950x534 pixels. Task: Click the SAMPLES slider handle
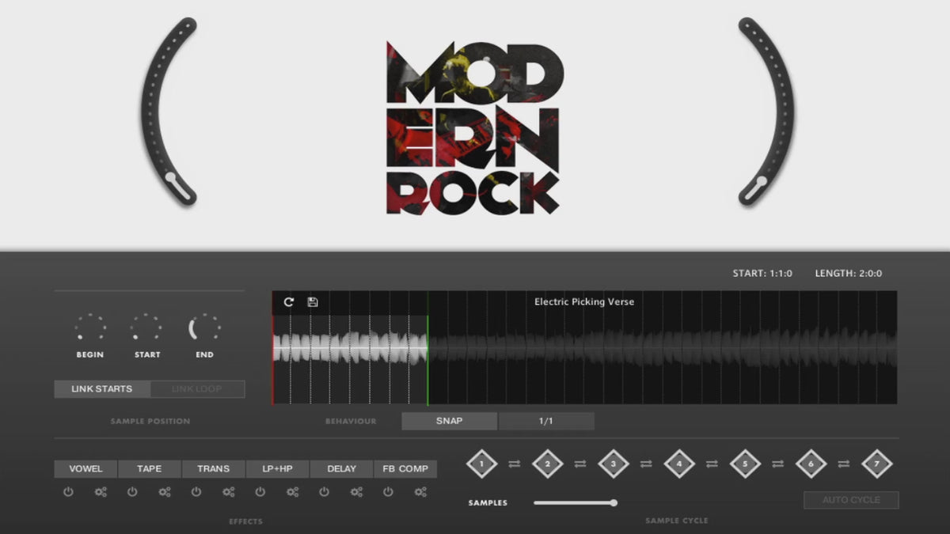point(614,502)
